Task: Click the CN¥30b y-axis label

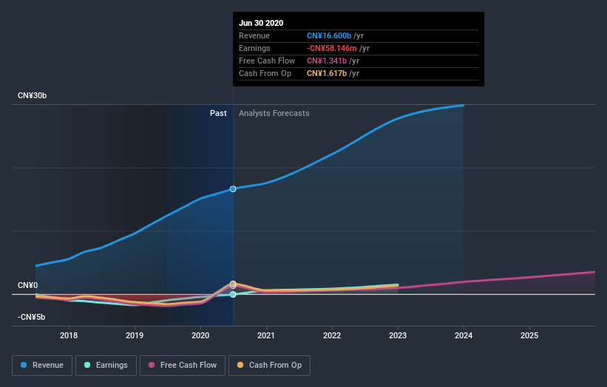Action: coord(32,95)
